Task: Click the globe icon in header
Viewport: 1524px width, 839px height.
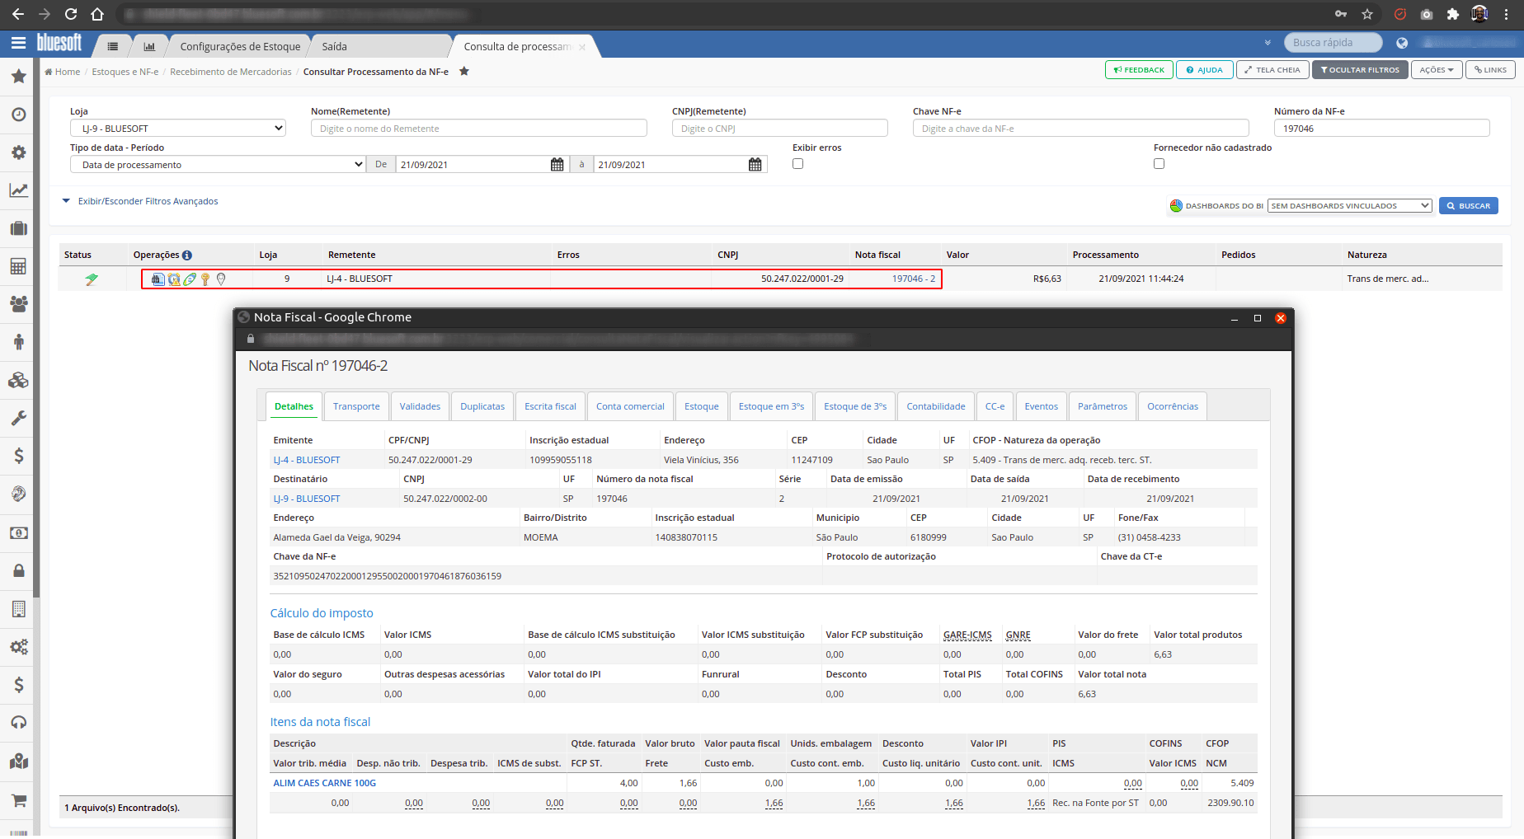Action: click(x=1402, y=43)
